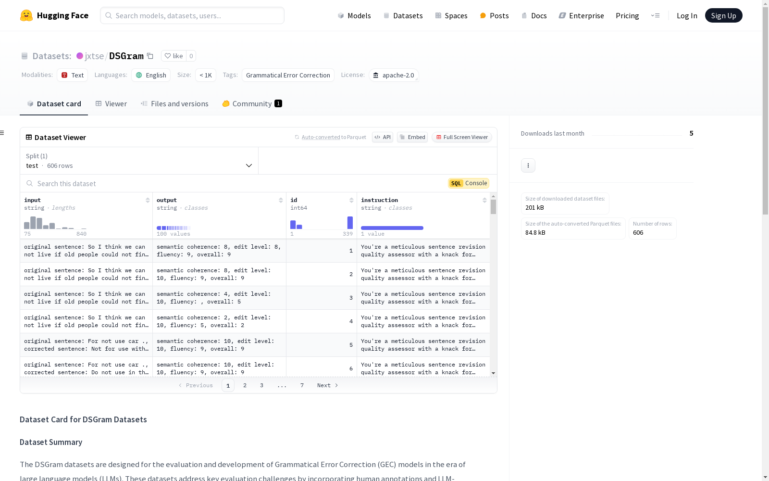The image size is (769, 481).
Task: Click the heart like button
Action: click(174, 56)
